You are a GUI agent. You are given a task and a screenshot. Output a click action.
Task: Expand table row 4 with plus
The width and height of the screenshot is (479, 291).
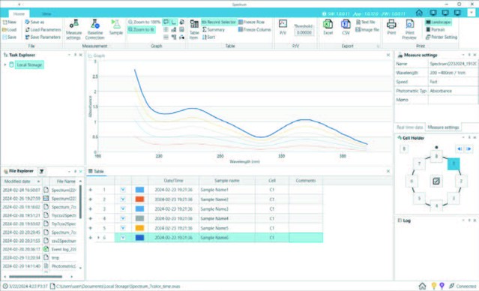point(91,218)
